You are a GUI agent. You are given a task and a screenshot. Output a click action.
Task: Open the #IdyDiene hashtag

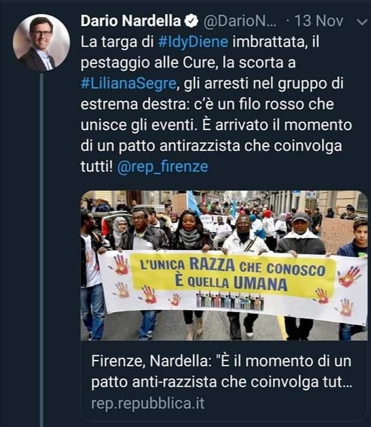pyautogui.click(x=193, y=42)
